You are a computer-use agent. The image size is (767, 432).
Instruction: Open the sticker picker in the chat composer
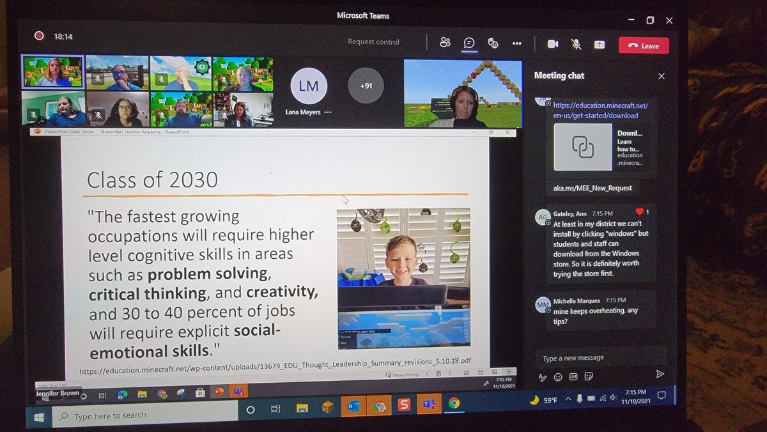[589, 377]
